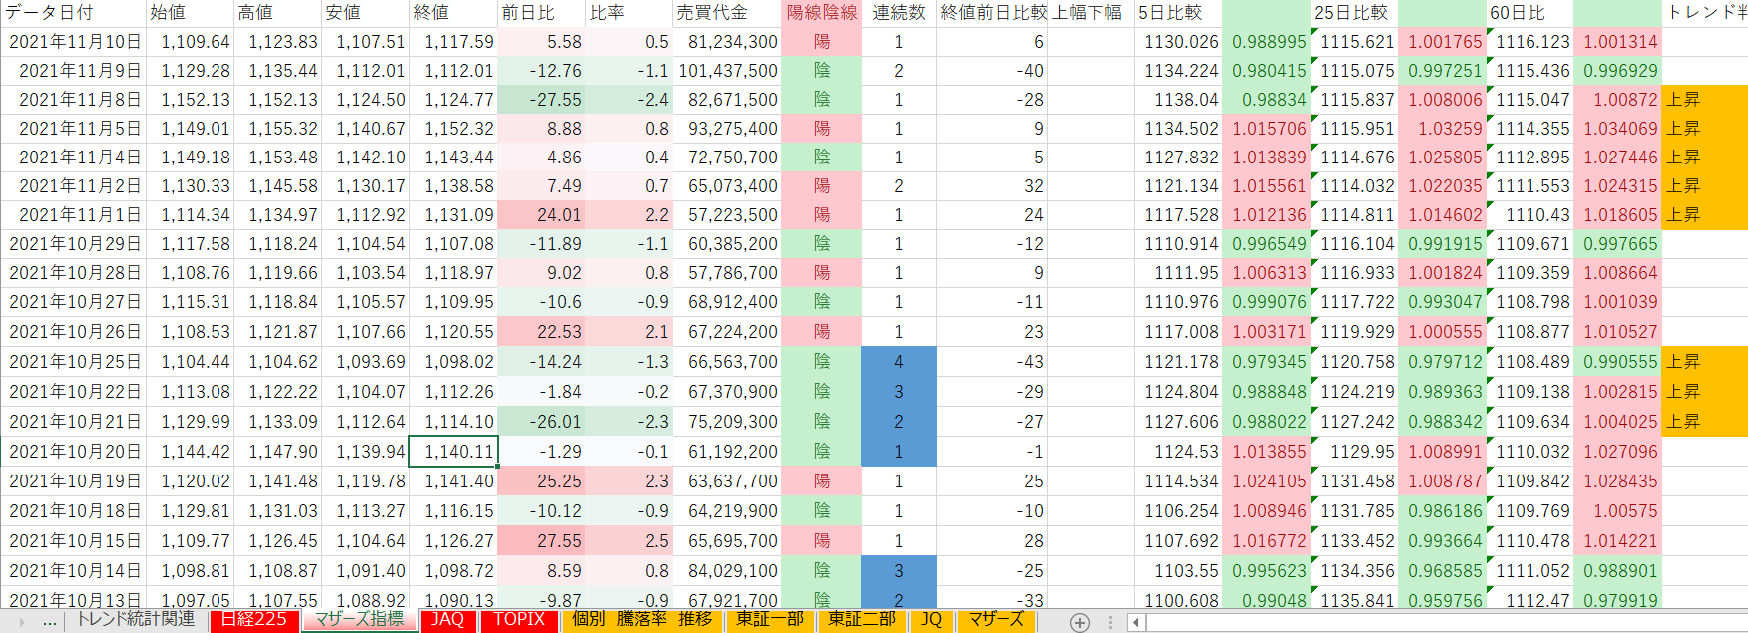Click orange 上昇 trend cell for 2021年11月8日
Screen dimensions: 1748x633
click(x=1704, y=100)
